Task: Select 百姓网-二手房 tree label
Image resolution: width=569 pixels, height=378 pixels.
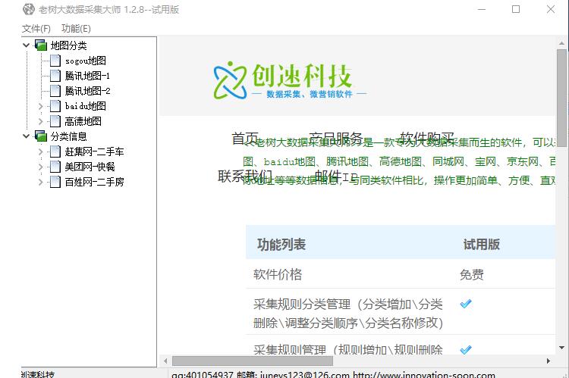Action: (94, 182)
